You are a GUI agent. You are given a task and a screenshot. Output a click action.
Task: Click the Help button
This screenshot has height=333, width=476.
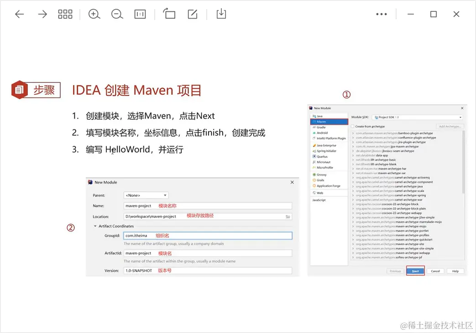click(x=455, y=271)
